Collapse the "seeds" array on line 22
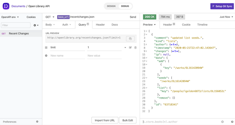The image size is (235, 125). coord(147,78)
